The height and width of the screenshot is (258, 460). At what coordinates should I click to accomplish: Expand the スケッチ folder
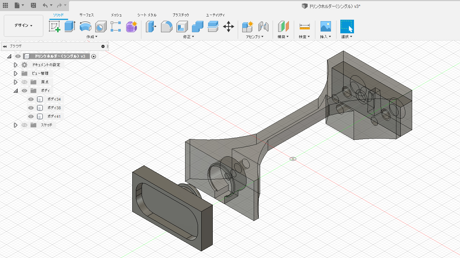pyautogui.click(x=15, y=125)
